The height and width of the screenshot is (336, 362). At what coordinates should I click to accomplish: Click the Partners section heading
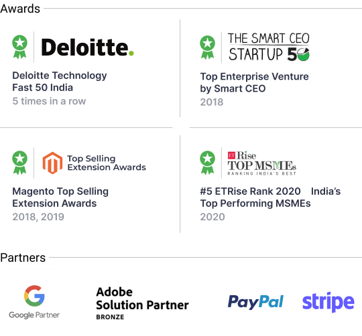(x=23, y=258)
